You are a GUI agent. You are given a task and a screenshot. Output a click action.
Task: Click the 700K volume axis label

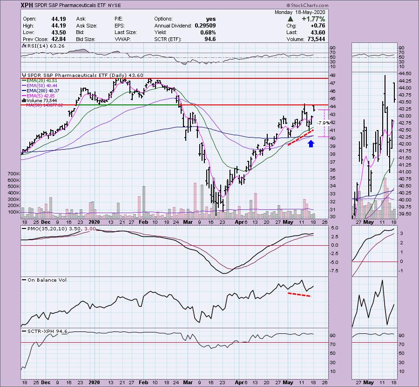(14, 174)
